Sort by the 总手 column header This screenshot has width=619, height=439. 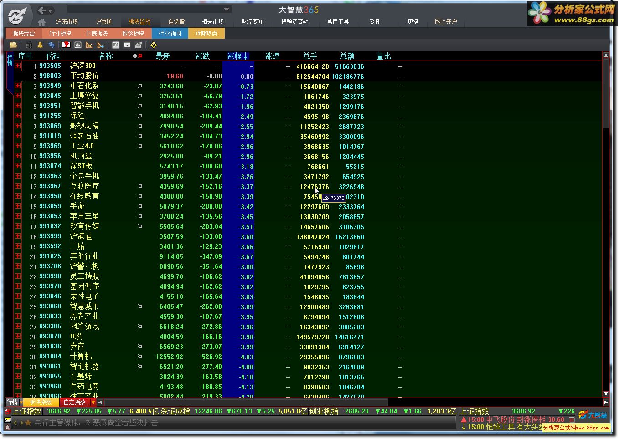coord(310,56)
